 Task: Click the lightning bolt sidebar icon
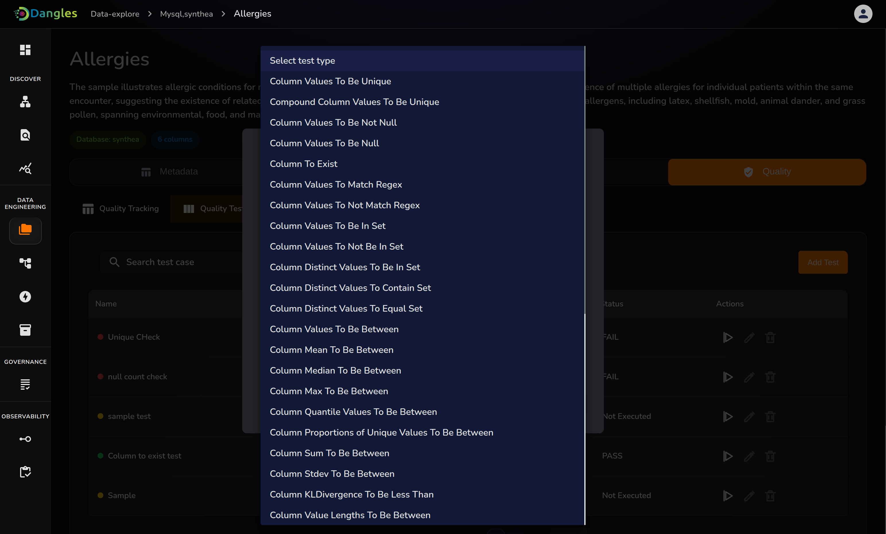click(25, 297)
